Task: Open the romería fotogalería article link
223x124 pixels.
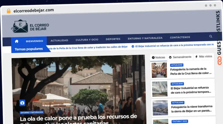Action: [191, 71]
